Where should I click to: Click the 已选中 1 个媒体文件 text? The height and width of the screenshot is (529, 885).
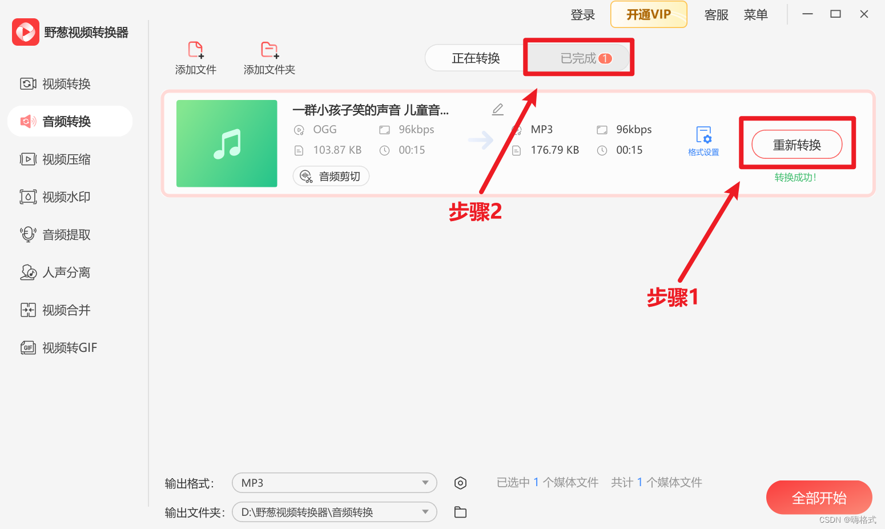pyautogui.click(x=548, y=483)
